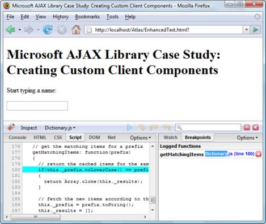Reload the page with the refresh icon
266x224 pixels.
48,30
